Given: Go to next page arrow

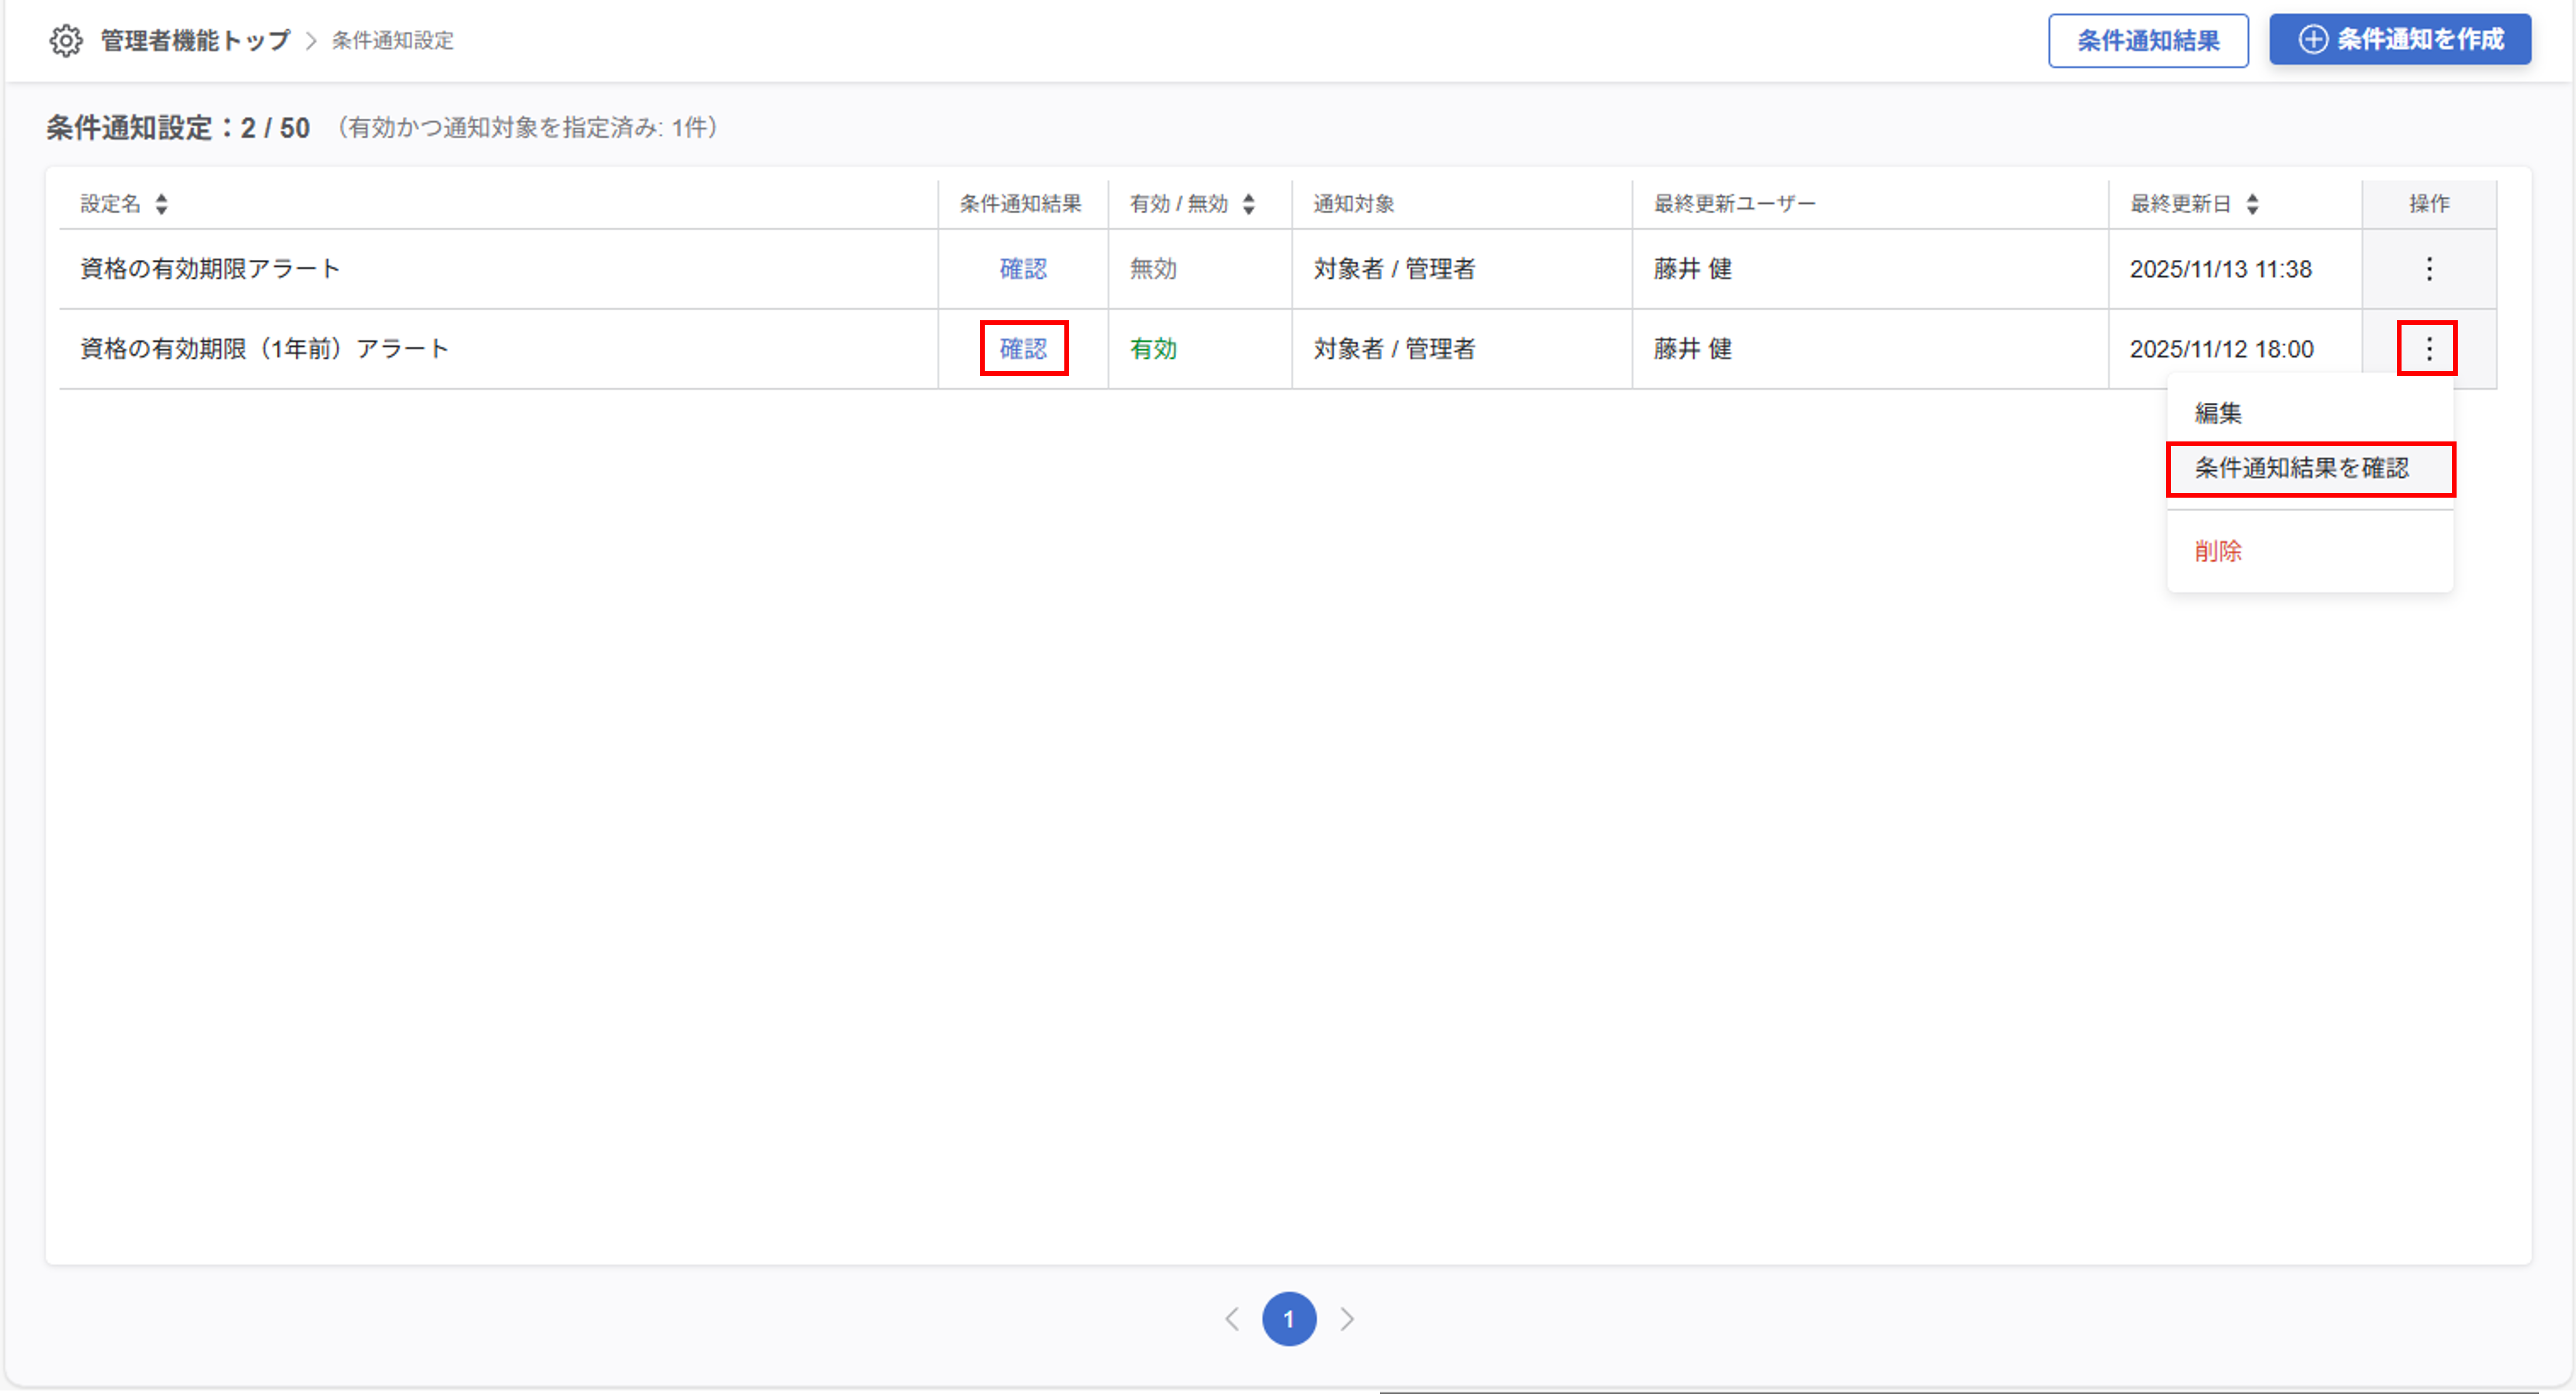Looking at the screenshot, I should click(x=1347, y=1319).
